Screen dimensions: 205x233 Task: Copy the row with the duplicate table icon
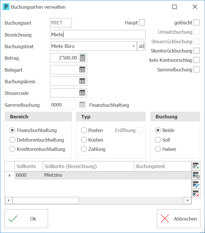click(x=196, y=175)
